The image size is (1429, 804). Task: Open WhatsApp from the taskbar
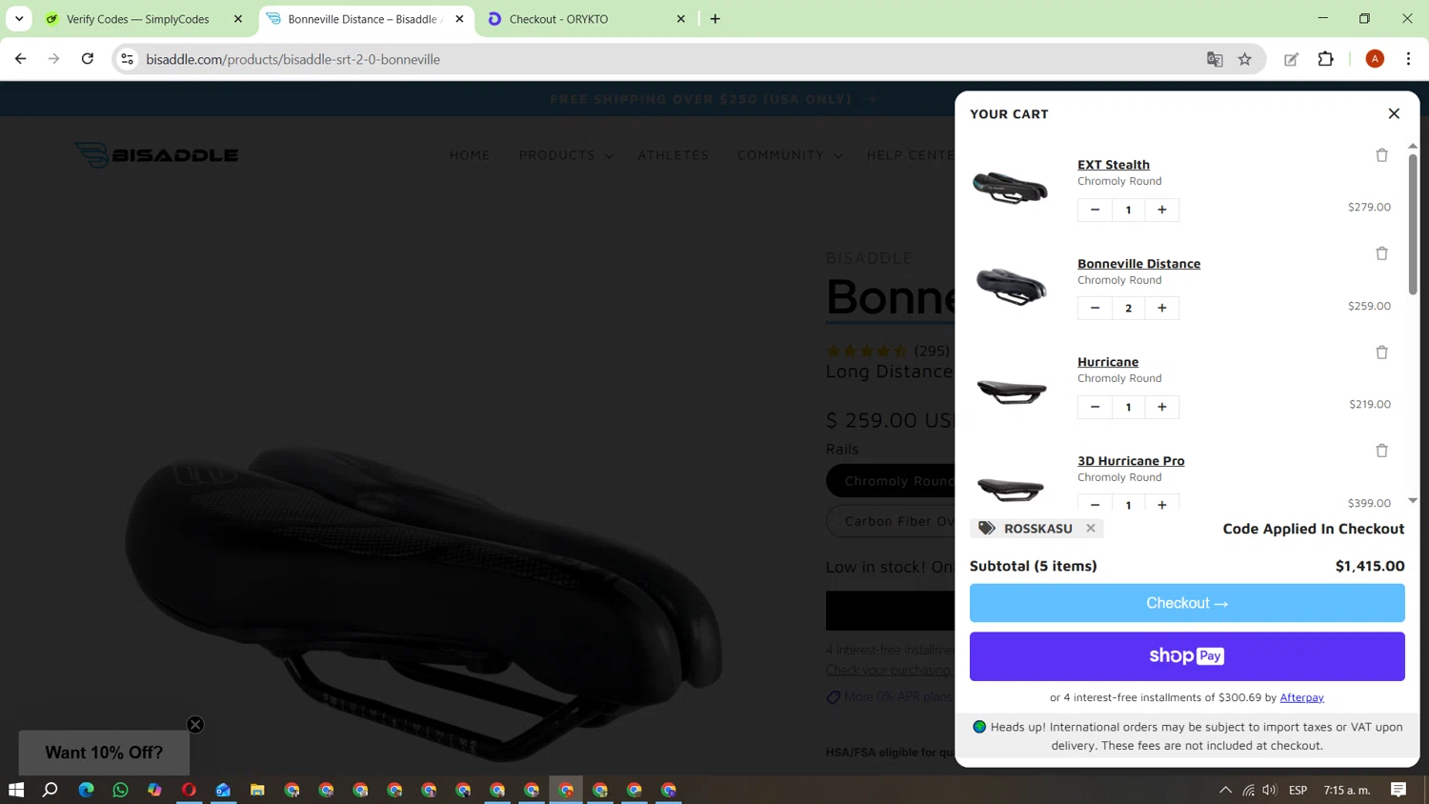click(x=120, y=790)
